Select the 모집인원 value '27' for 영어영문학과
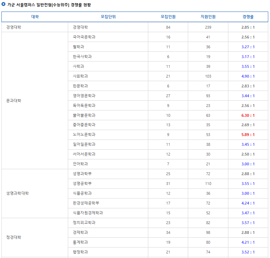Screen dimensions: 270x258 [168, 96]
